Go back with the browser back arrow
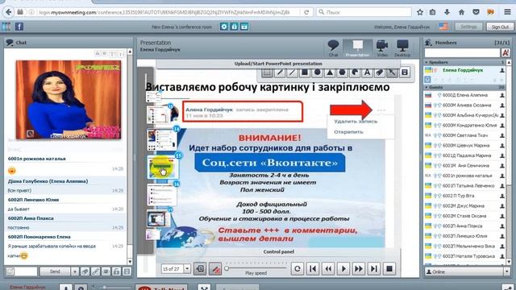Image resolution: width=516 pixels, height=290 pixels. click(x=9, y=12)
